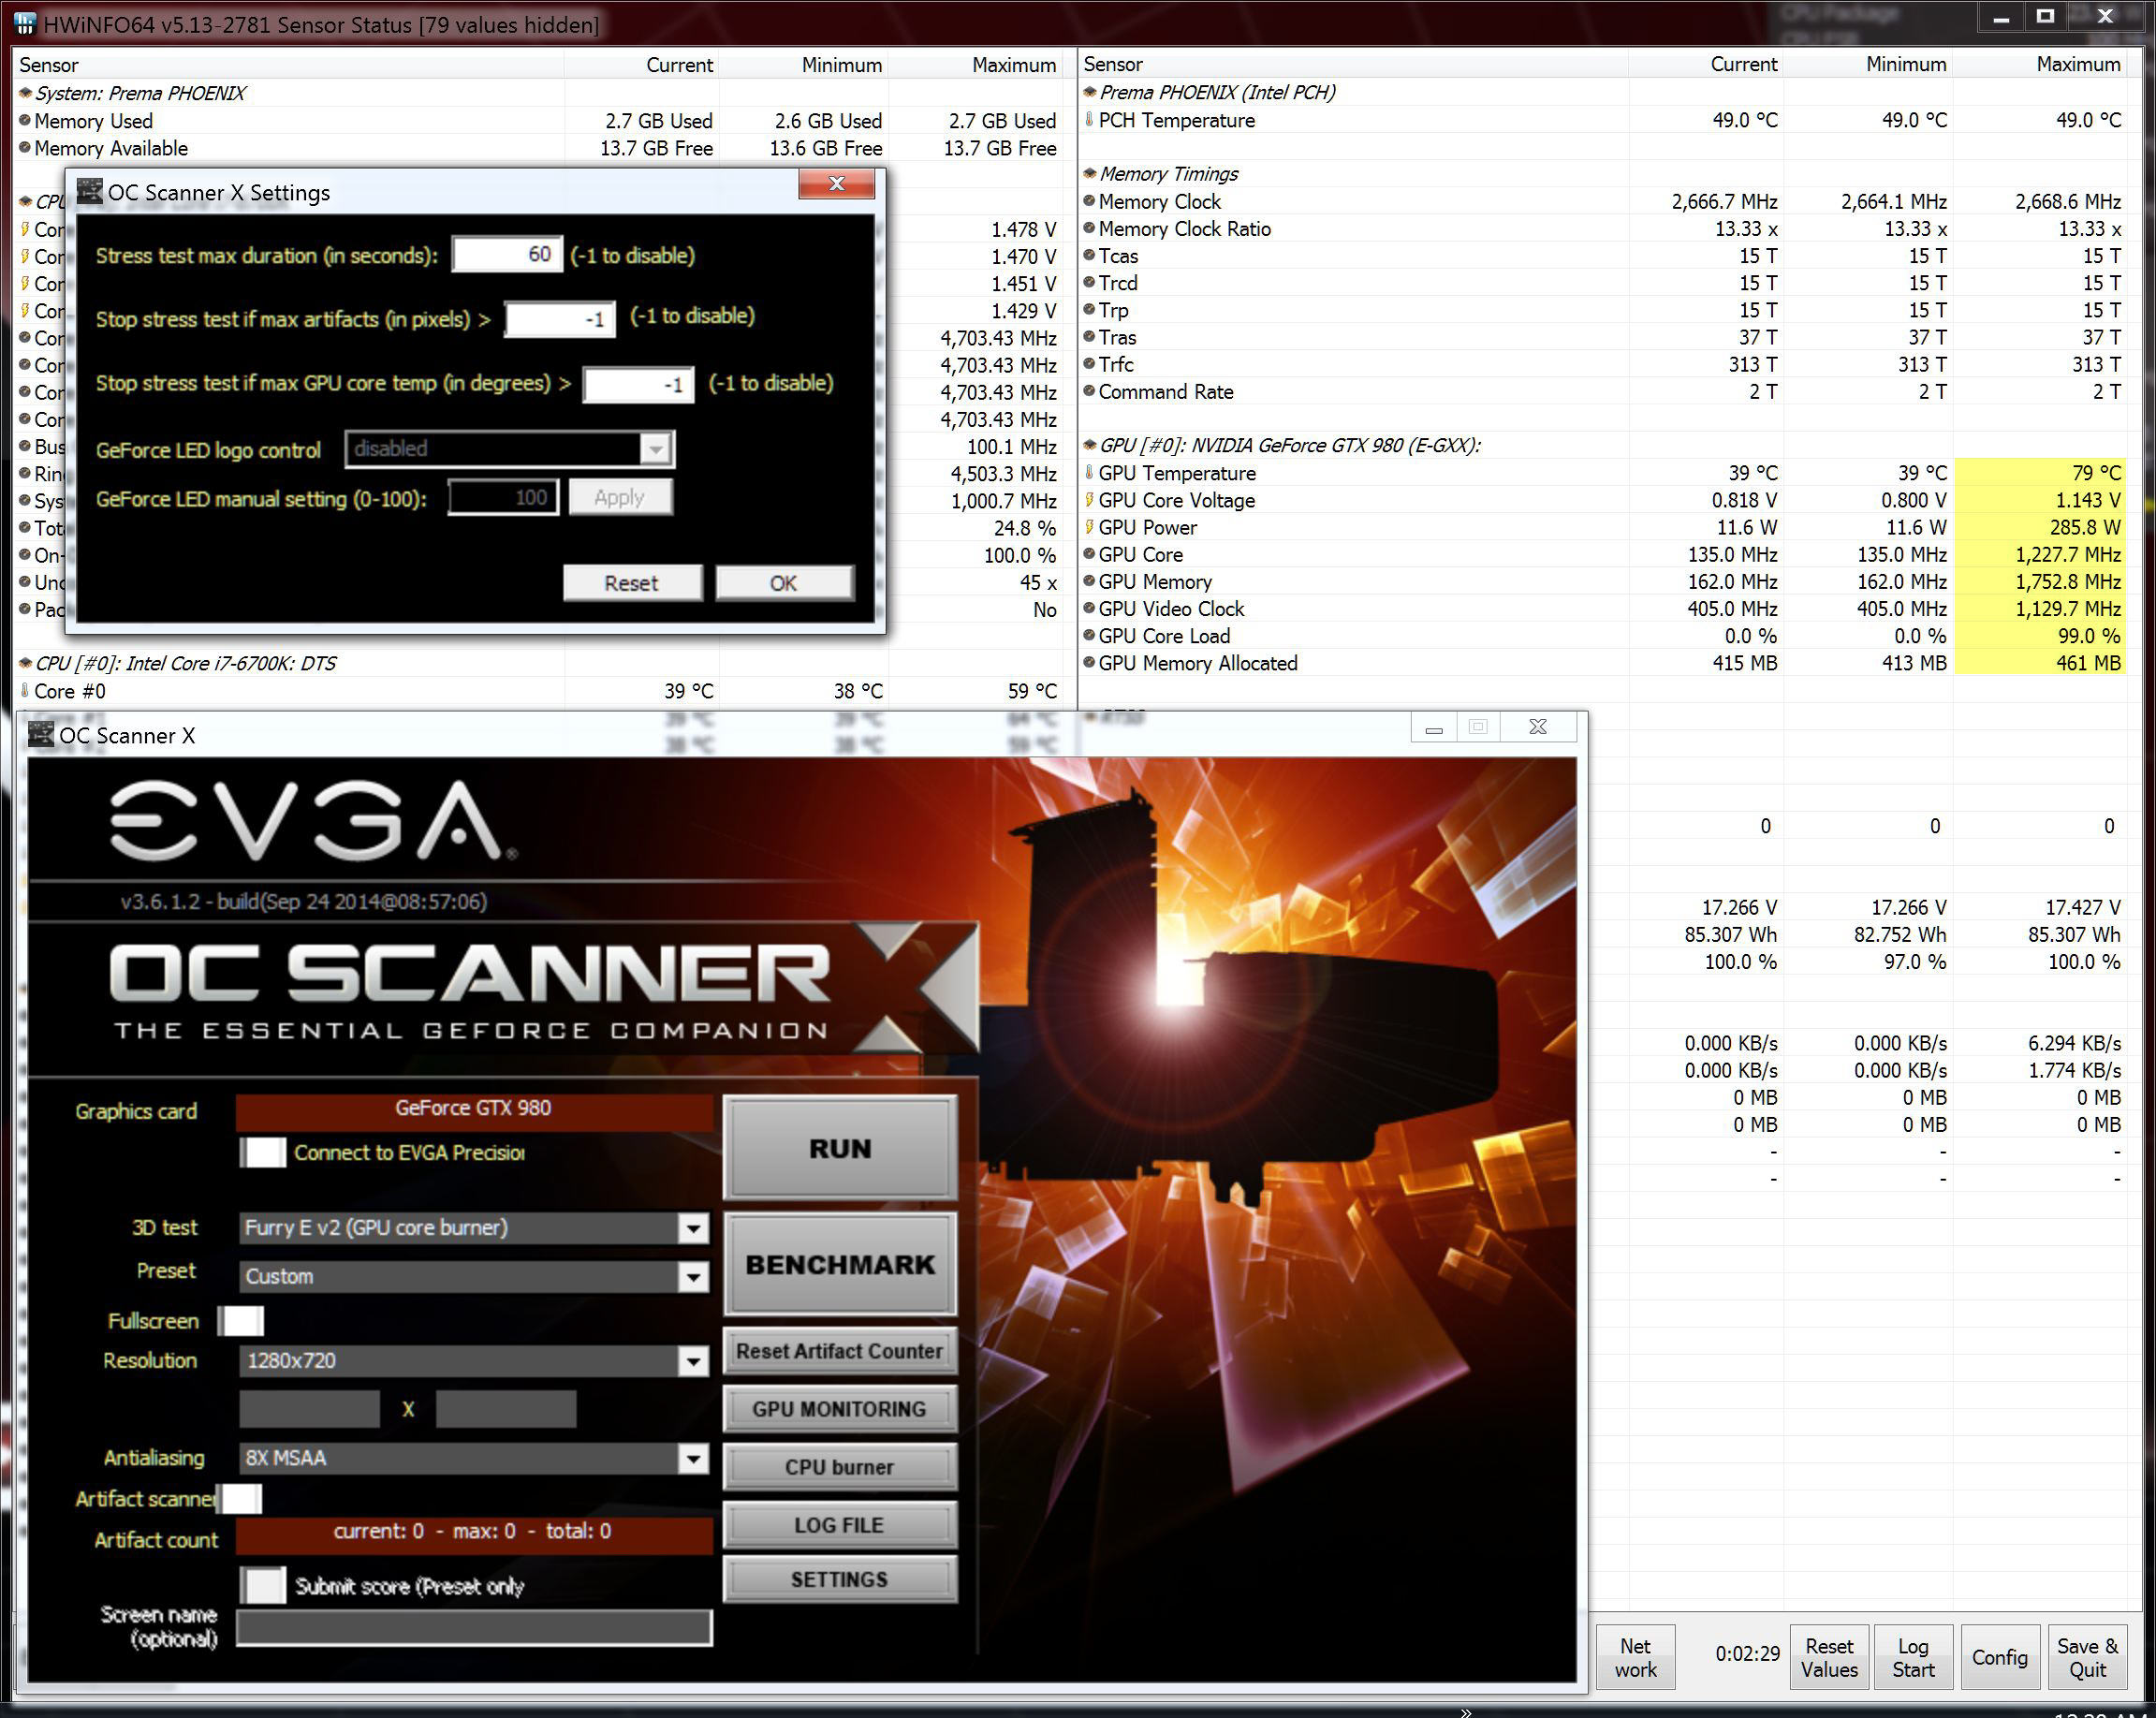Click max GPU core temp field

pyautogui.click(x=639, y=384)
